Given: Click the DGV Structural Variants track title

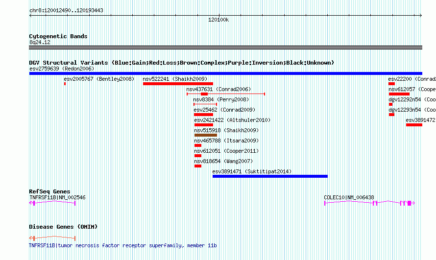Looking at the screenshot, I should coord(182,63).
